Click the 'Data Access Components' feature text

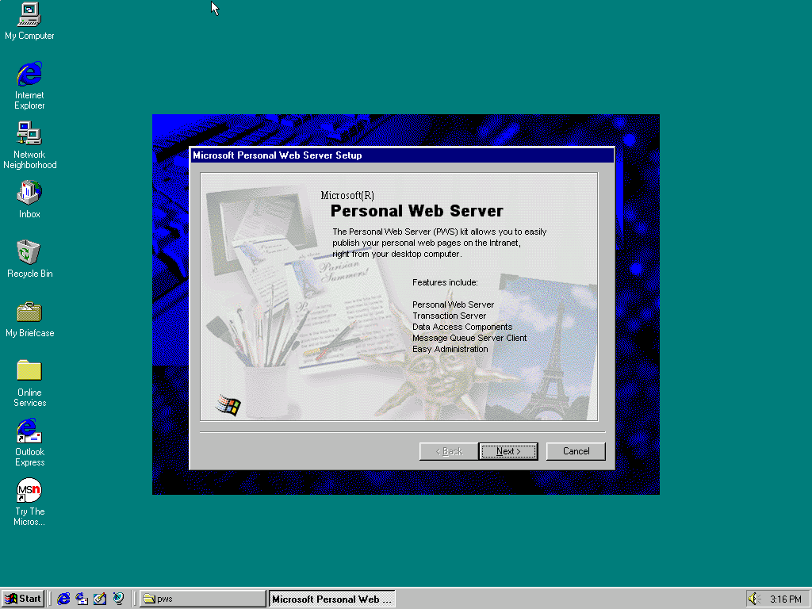click(462, 327)
